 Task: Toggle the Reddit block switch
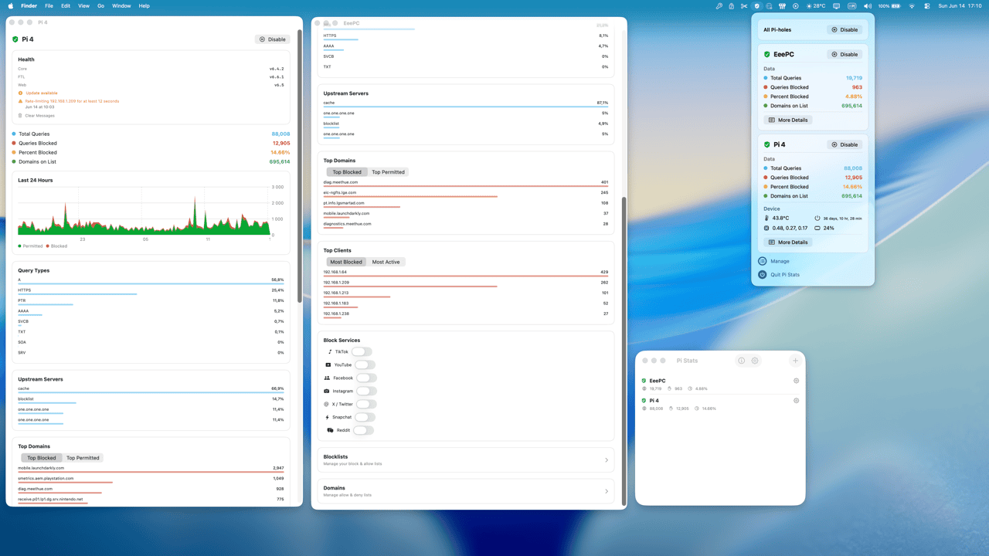point(363,430)
